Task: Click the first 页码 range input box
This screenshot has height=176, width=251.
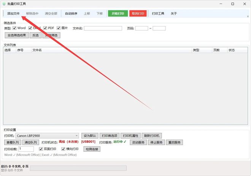Action: tap(142, 28)
